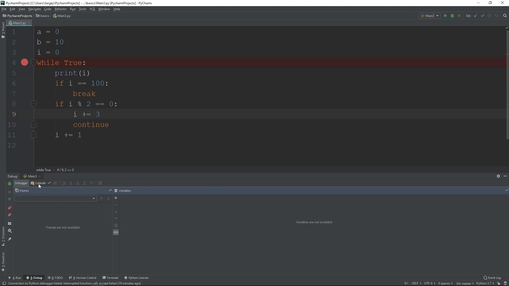View breakpoints with the double red circle icon

tap(10, 208)
